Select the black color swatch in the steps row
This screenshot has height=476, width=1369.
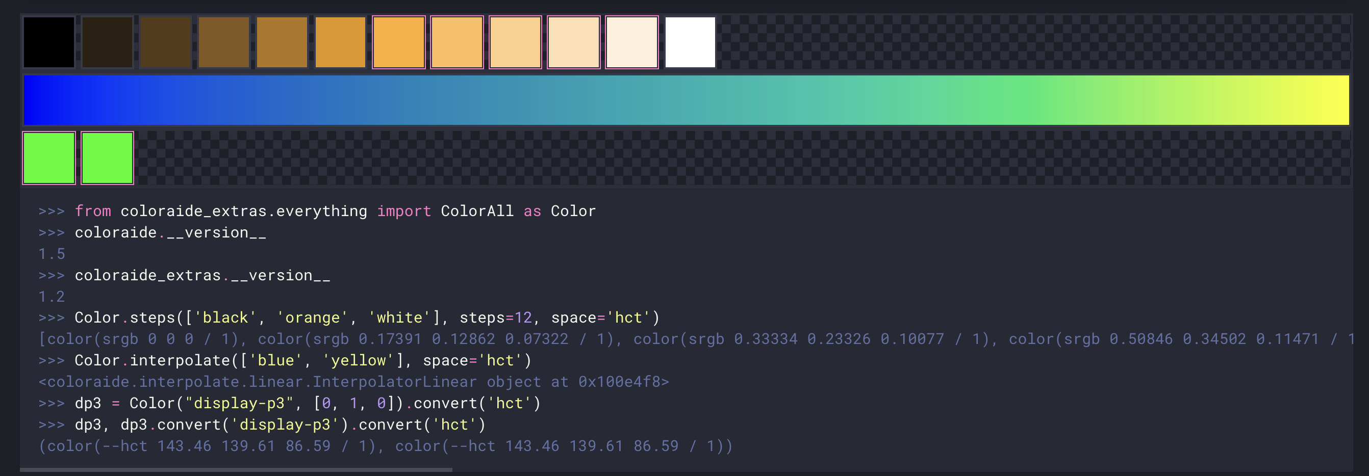click(x=48, y=42)
